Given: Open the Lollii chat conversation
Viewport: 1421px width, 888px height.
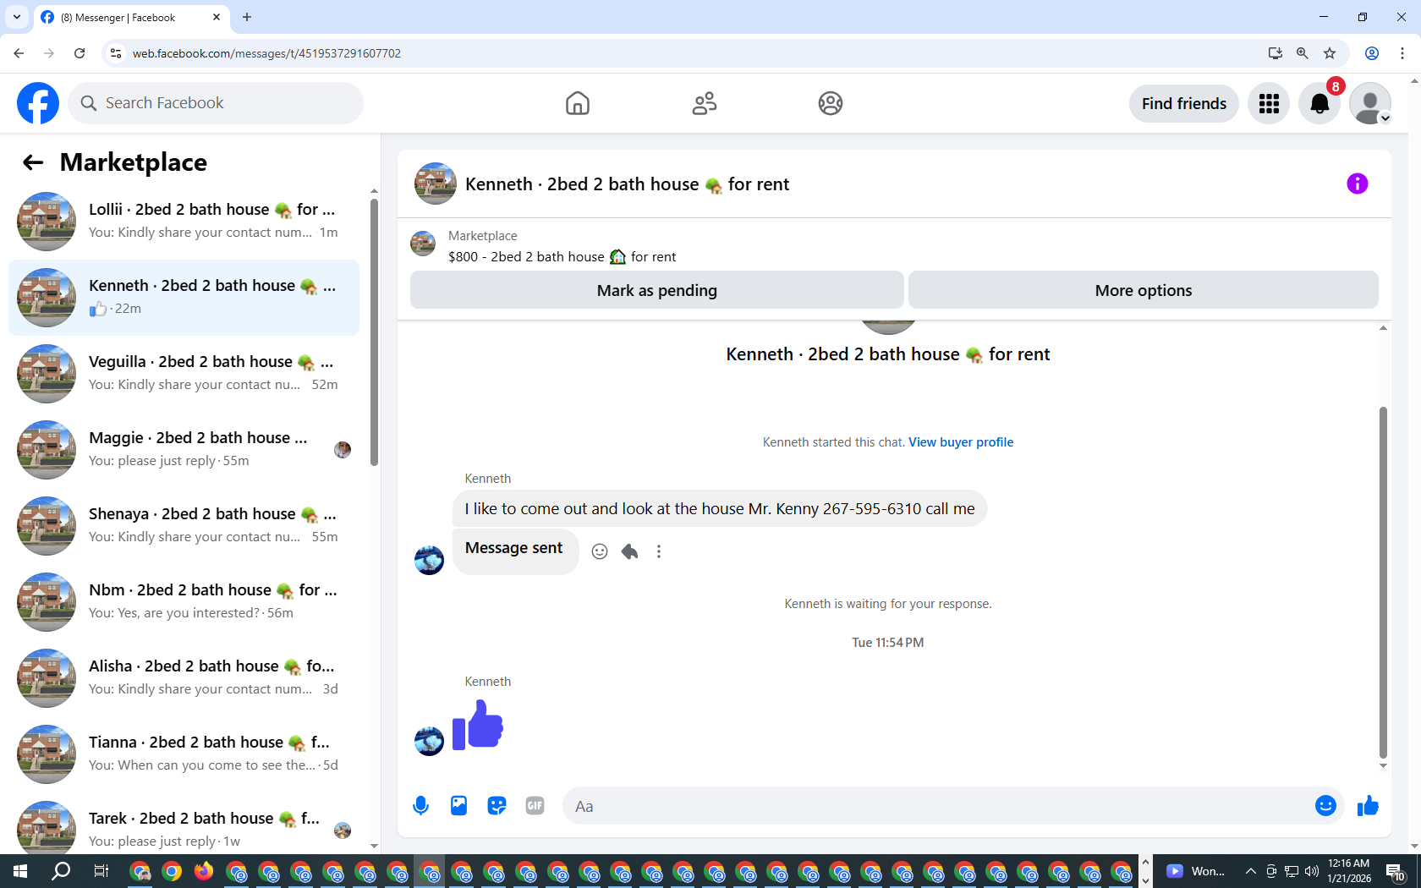Looking at the screenshot, I should coord(184,222).
